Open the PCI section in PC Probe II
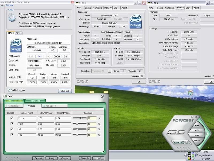The image size is (214, 161). coord(197,130)
